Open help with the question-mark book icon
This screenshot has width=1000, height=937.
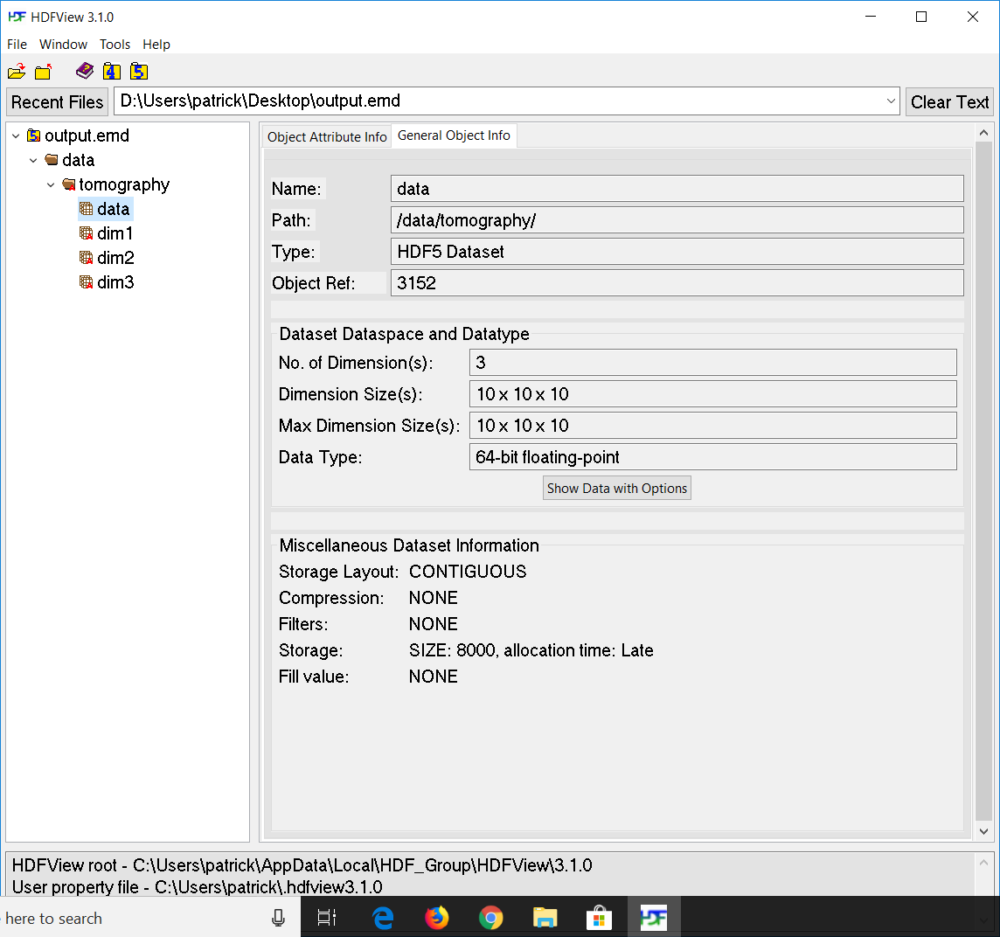tap(84, 71)
